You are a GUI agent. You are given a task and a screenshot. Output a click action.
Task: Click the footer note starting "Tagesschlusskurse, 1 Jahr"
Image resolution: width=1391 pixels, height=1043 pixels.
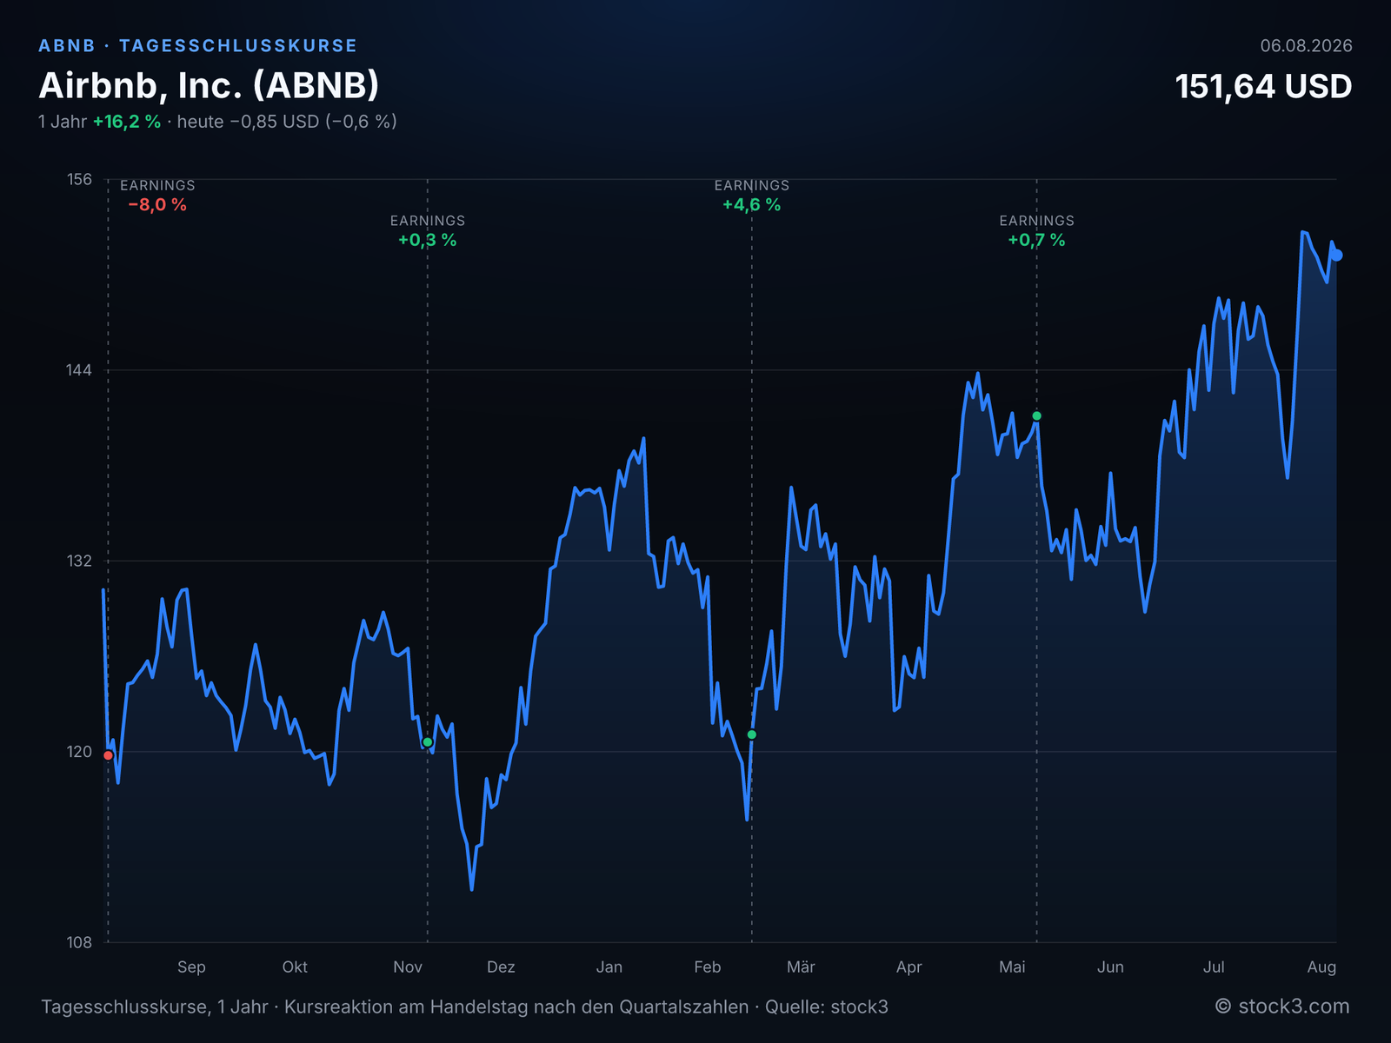(464, 1007)
